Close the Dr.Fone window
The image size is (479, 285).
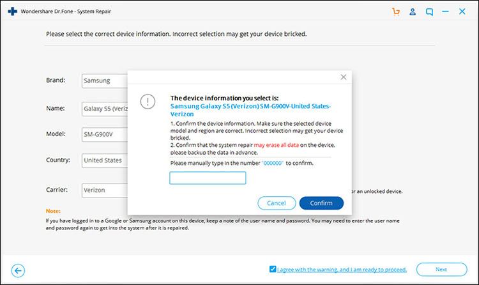point(462,12)
